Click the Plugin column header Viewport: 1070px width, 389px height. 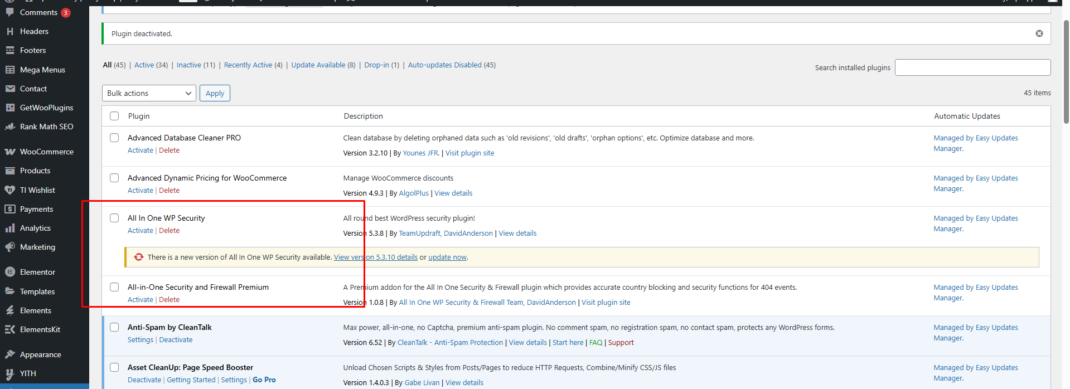coord(139,116)
